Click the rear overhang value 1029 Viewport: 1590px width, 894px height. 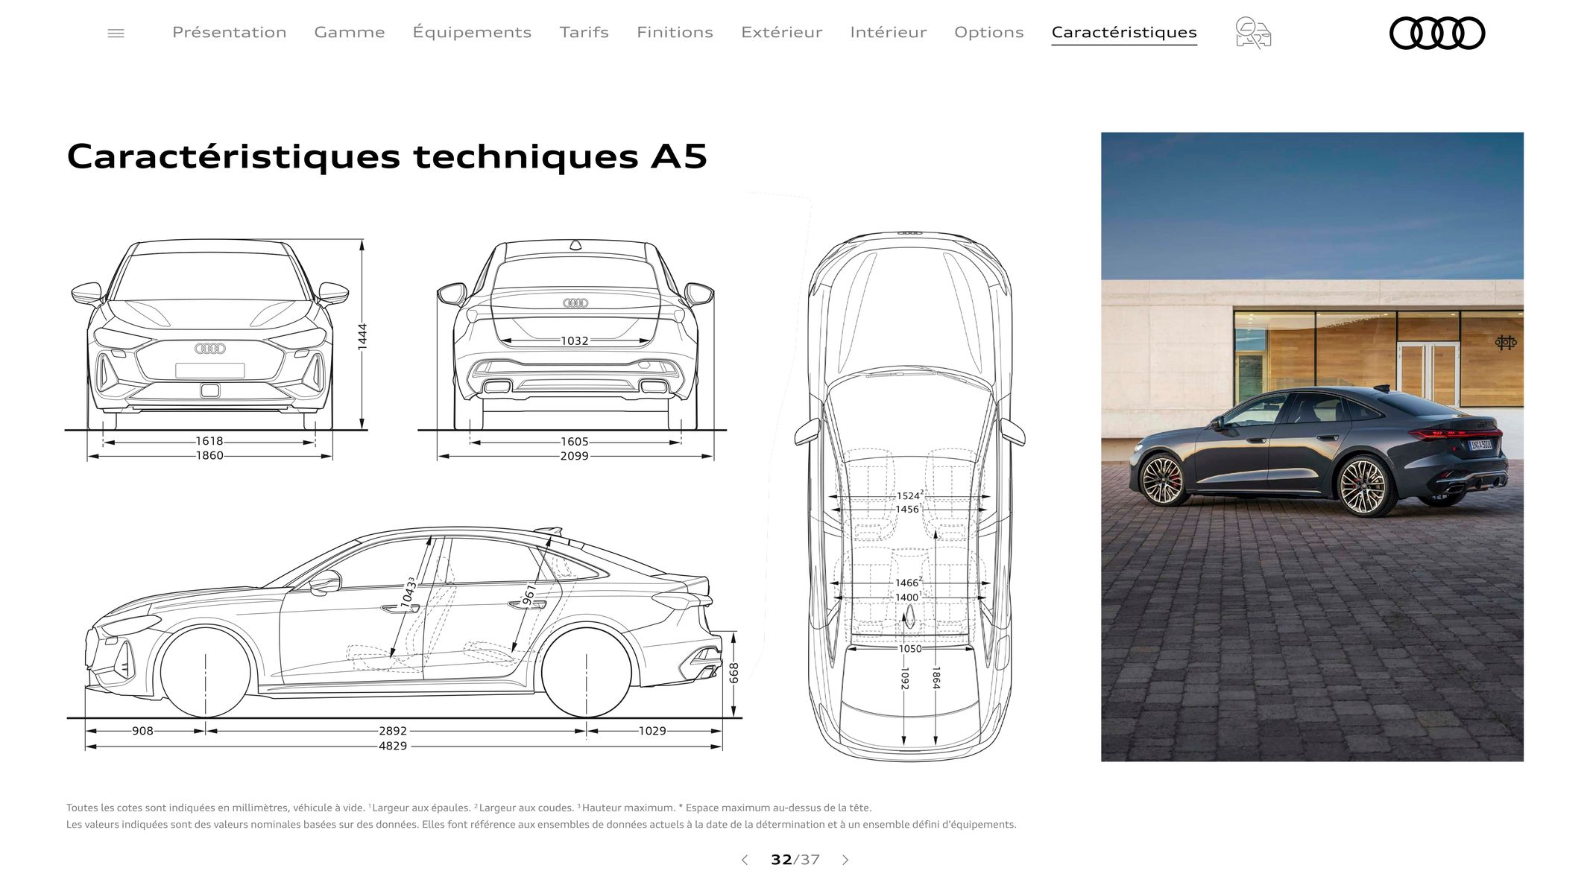click(x=652, y=731)
